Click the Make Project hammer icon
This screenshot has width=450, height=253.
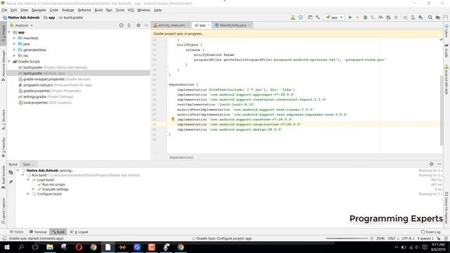(x=318, y=18)
